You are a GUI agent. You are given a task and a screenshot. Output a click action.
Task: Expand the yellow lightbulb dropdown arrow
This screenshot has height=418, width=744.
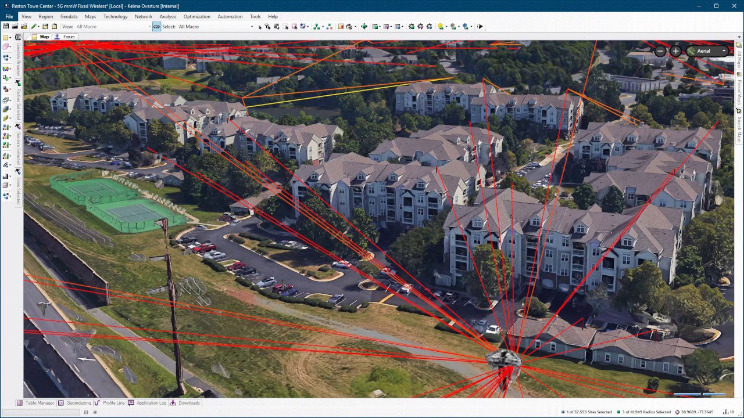tap(446, 26)
